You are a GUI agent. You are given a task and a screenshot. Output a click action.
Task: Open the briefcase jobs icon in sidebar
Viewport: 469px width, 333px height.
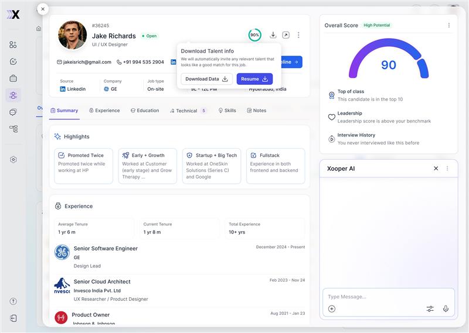pos(13,78)
